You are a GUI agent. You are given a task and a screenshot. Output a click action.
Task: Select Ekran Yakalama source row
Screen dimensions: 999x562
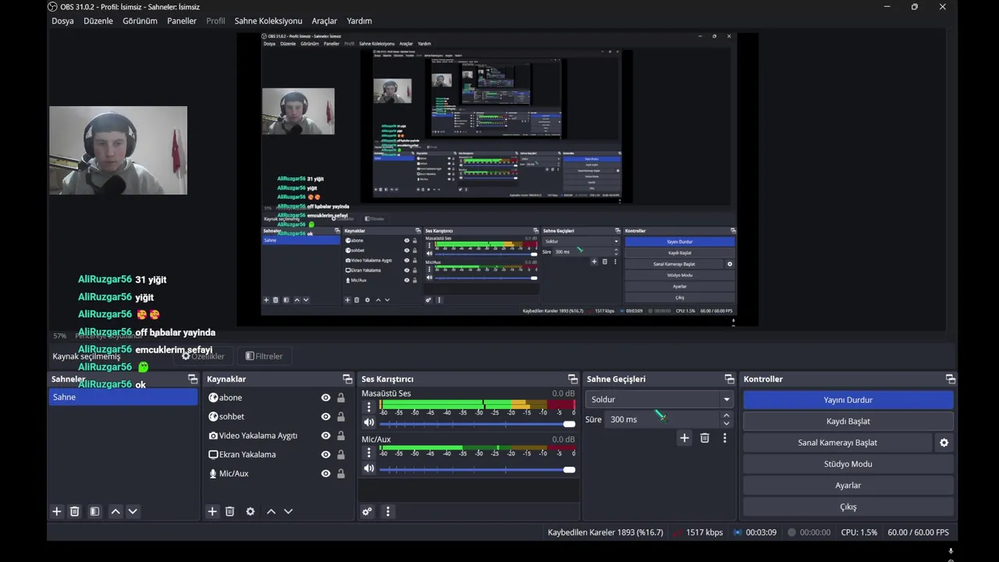[278, 454]
